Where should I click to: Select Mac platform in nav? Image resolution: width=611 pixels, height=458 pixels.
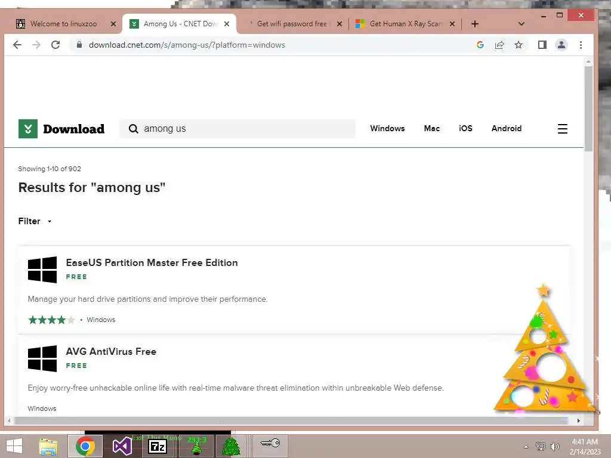pyautogui.click(x=432, y=129)
